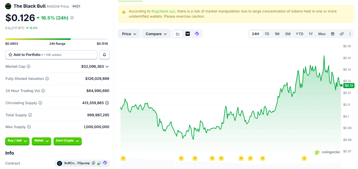Click the star icon in Add to Portfolio
Screen dimensions: 358x169
click(x=10, y=55)
